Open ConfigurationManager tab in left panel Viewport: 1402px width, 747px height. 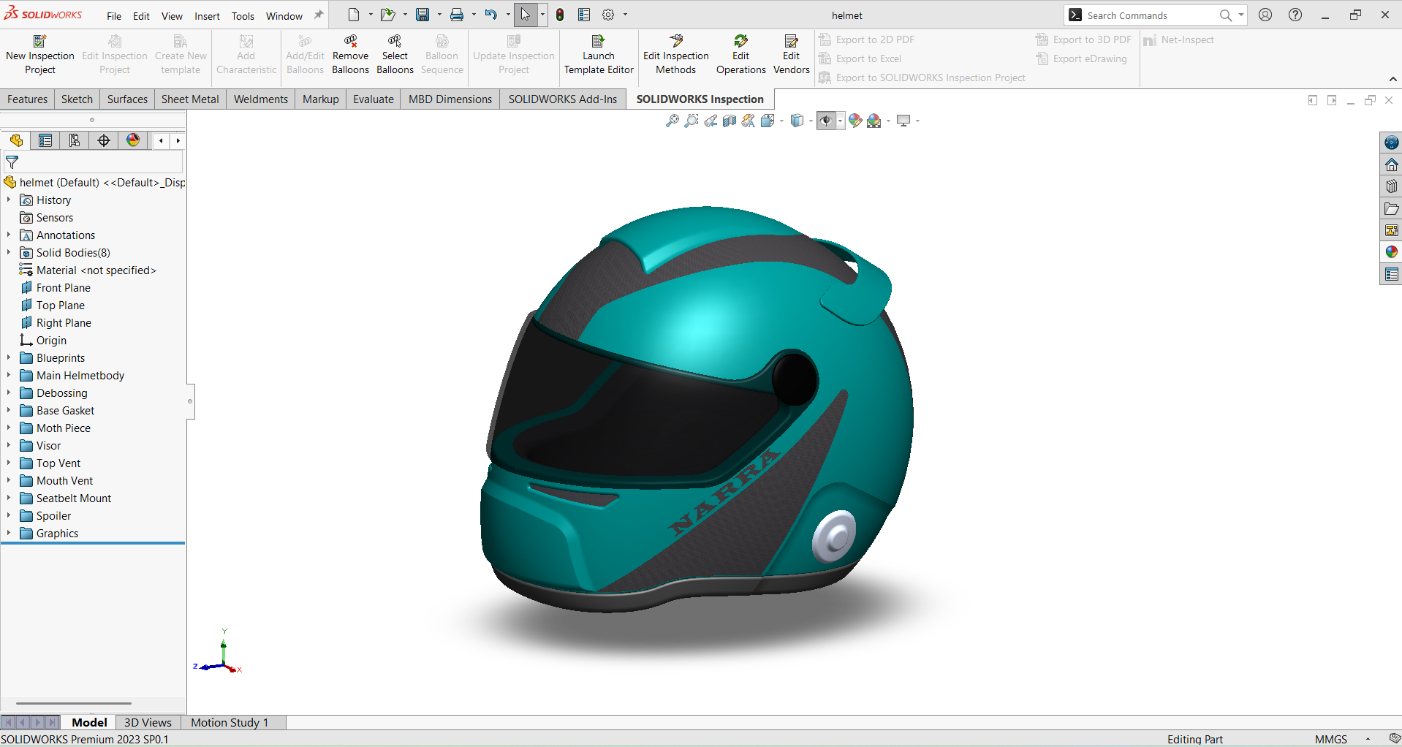(x=75, y=140)
